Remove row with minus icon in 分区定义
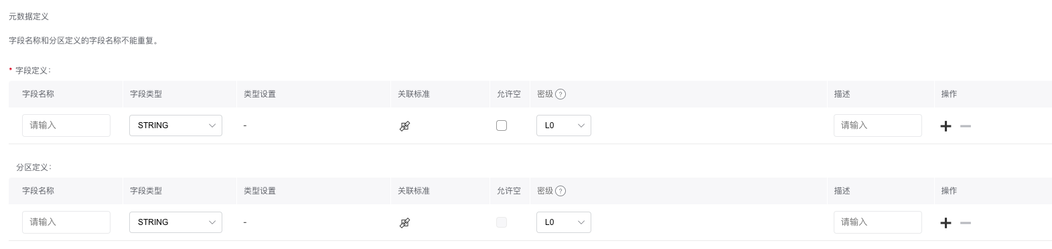Viewport: 1052px width, 249px height. [x=965, y=222]
